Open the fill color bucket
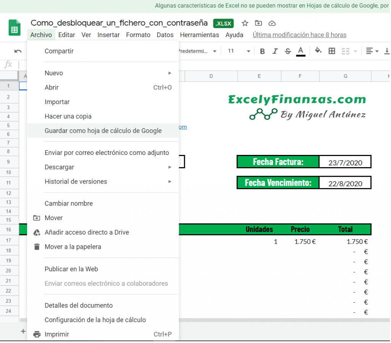The height and width of the screenshot is (343, 391). click(x=318, y=51)
